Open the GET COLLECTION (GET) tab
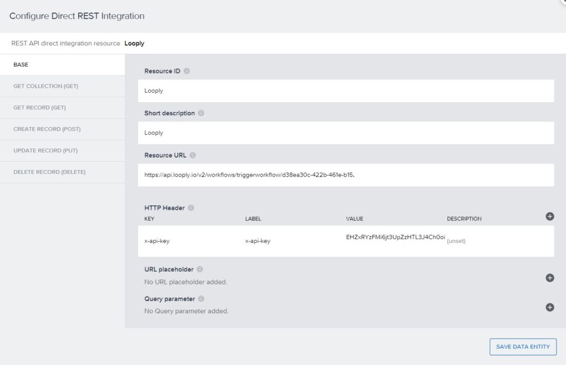Screen dimensions: 566x365 [x=62, y=86]
